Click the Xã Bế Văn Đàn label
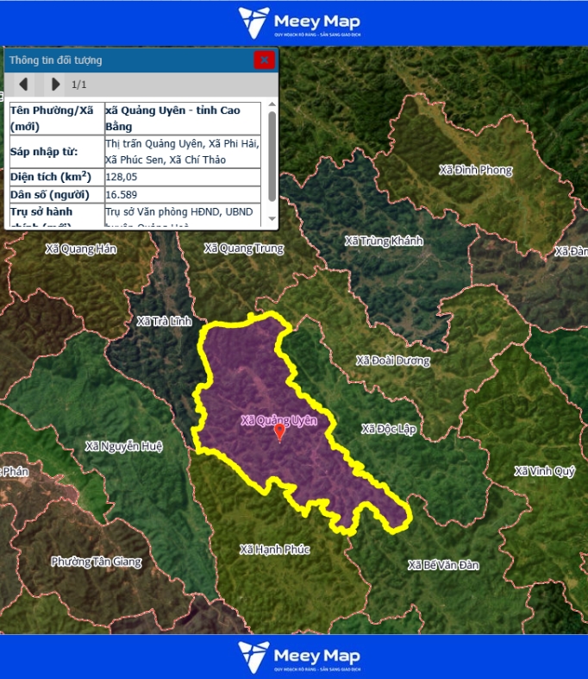Image resolution: width=588 pixels, height=679 pixels. 443,565
